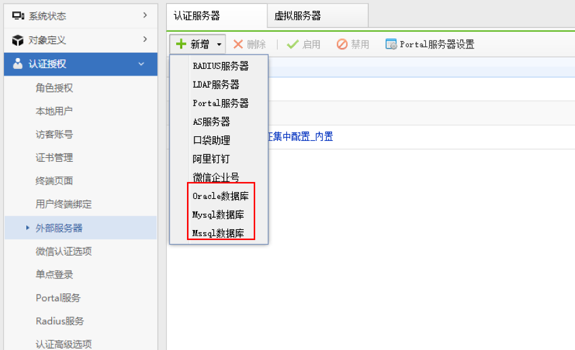575x350 pixels.
Task: Select the 认证服务器 tab
Action: tap(197, 16)
